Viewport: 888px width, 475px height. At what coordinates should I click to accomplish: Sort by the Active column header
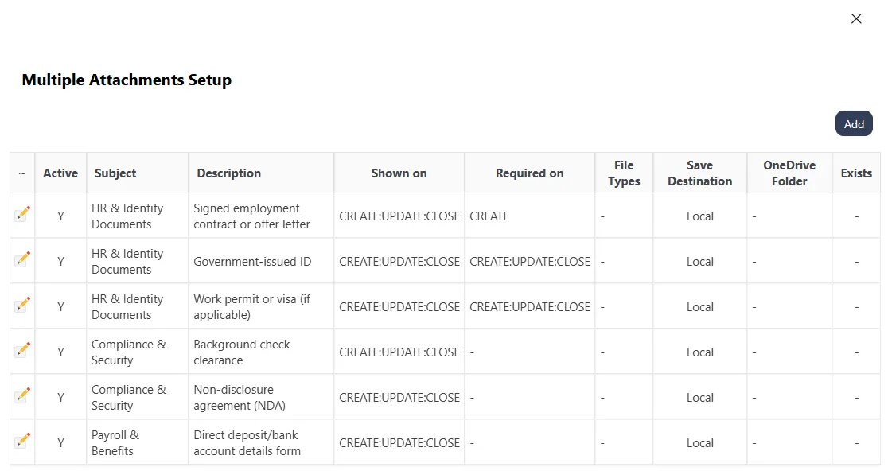60,173
